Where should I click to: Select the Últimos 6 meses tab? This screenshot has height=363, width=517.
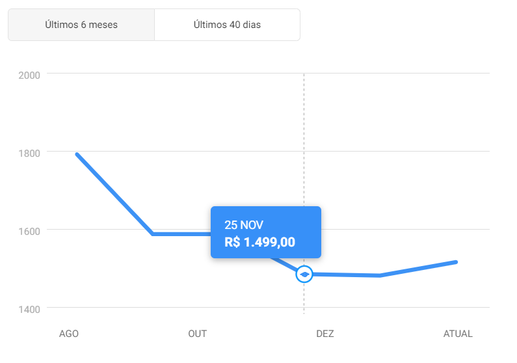[x=81, y=25]
